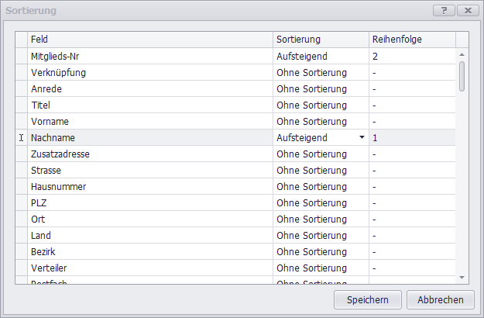Click the Reihenfolge column header
The height and width of the screenshot is (318, 484).
tap(411, 39)
